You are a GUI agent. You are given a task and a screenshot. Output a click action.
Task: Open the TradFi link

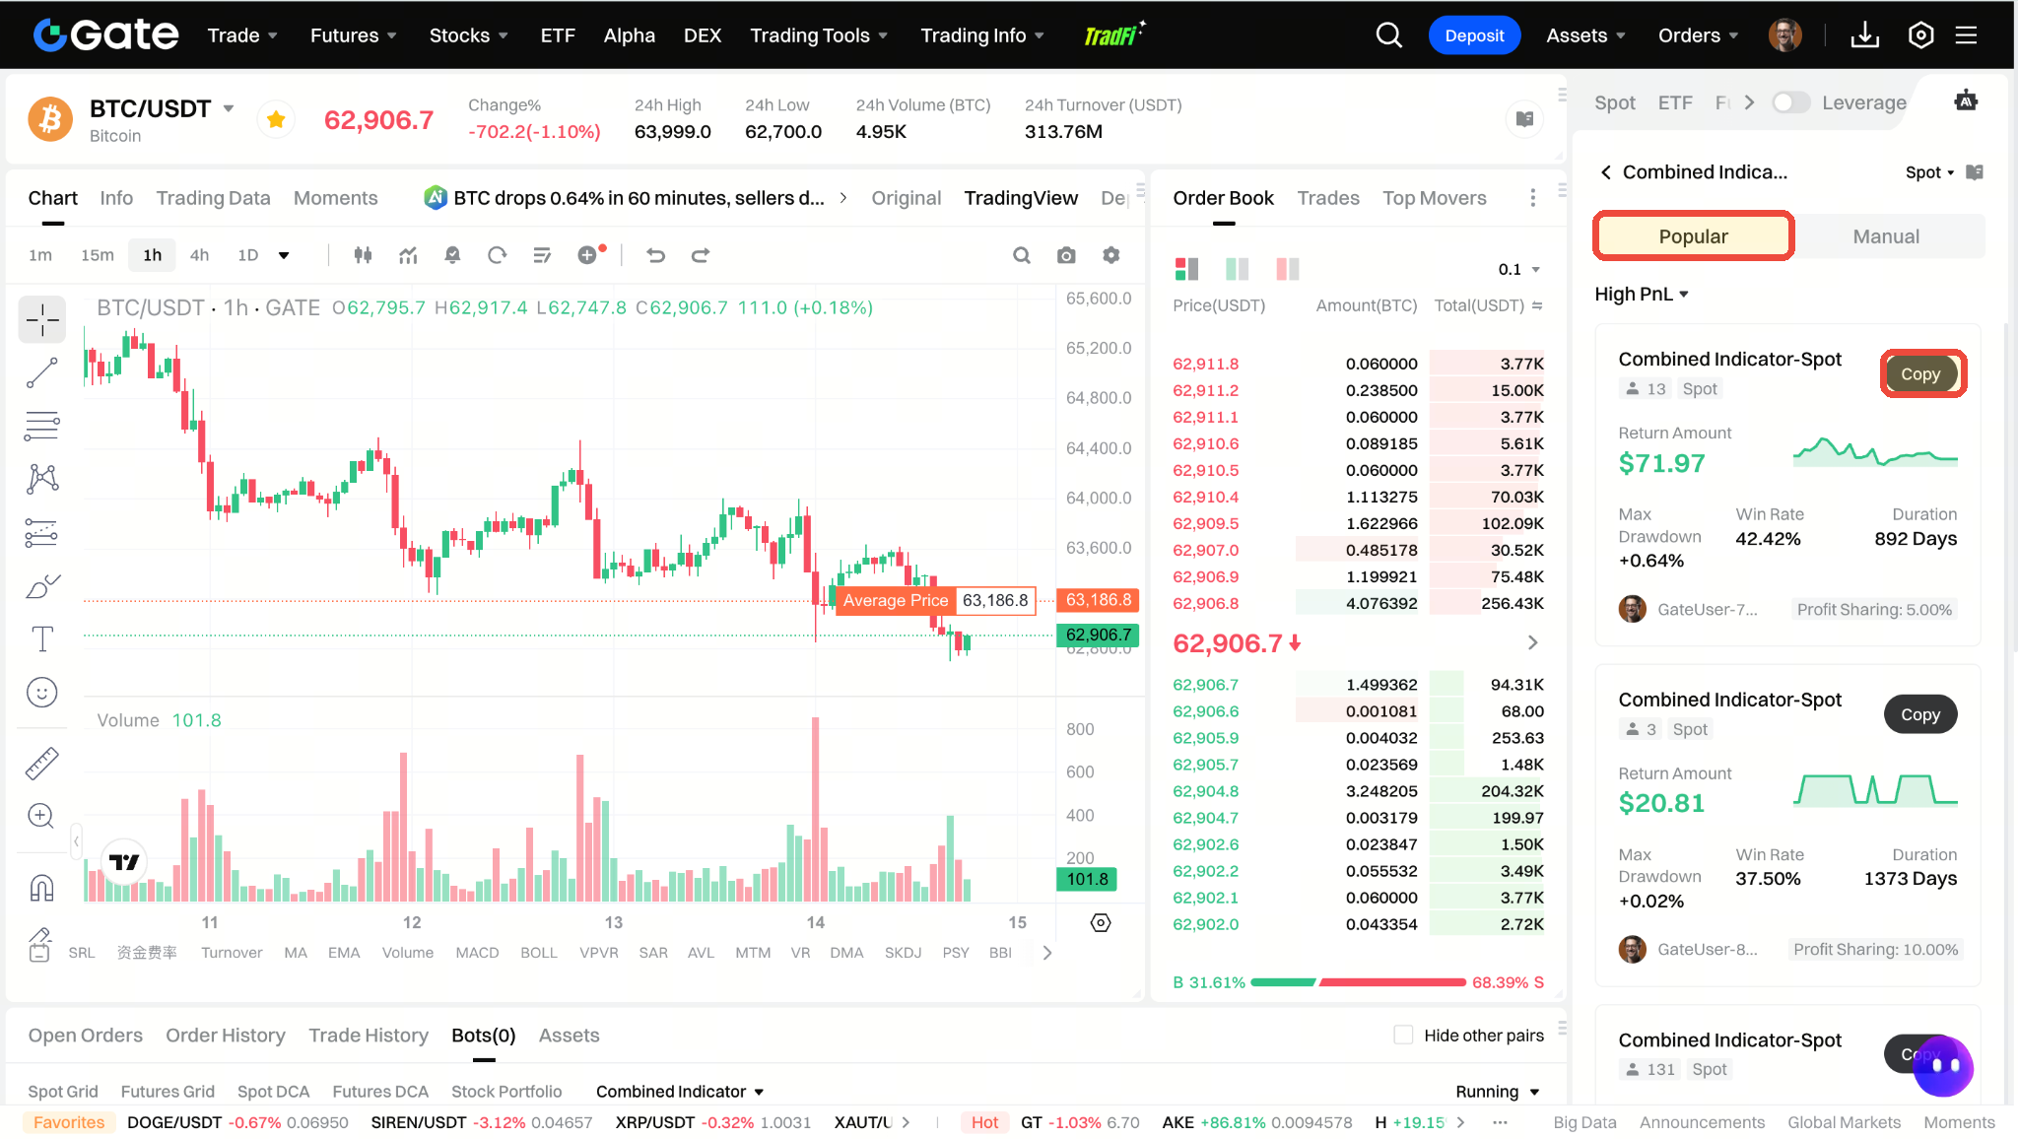coord(1114,34)
